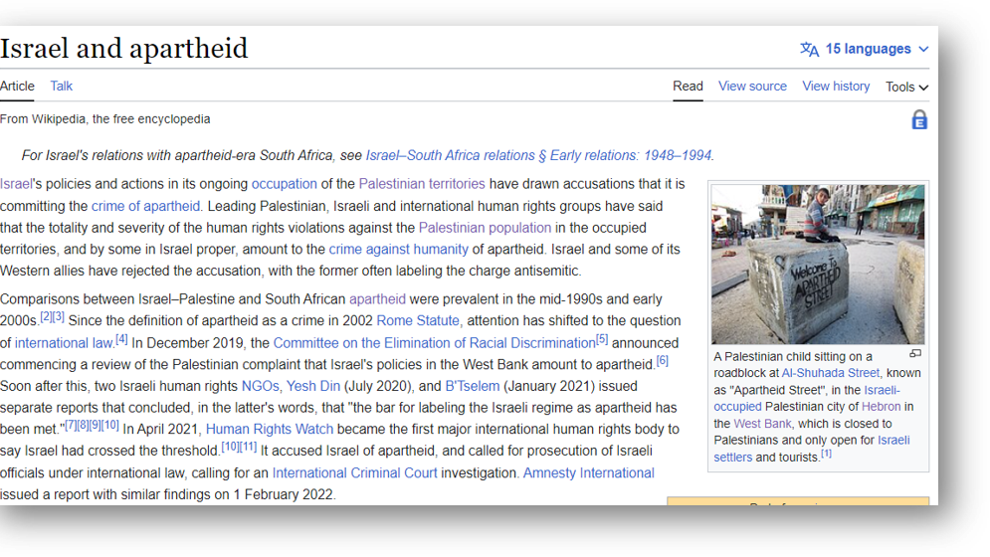Click 'From Wikipedia, the free encyclopedia' tagline
Screen dimensions: 990x557
[104, 118]
